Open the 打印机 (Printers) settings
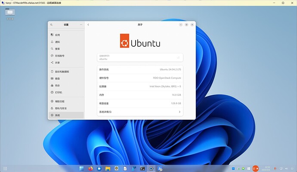The width and height of the screenshot is (297, 172). (66, 93)
